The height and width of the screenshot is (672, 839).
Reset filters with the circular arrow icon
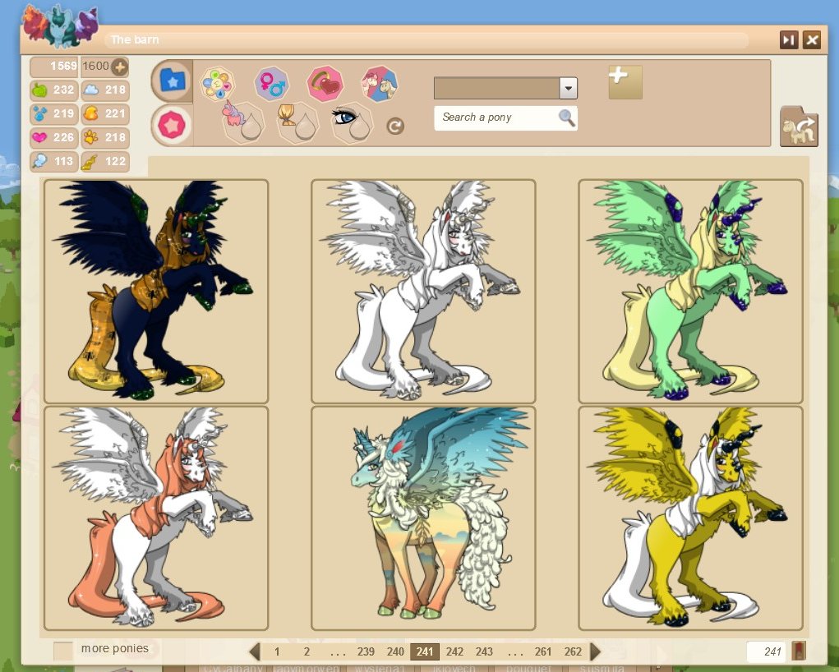click(395, 127)
